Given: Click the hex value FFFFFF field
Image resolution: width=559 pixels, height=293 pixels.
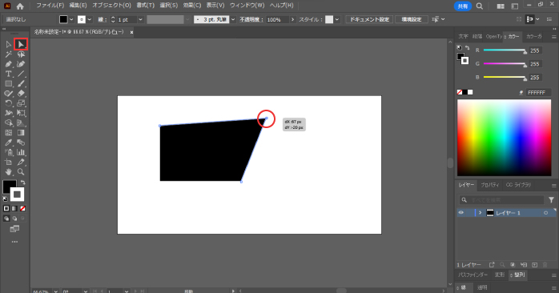Looking at the screenshot, I should [538, 92].
